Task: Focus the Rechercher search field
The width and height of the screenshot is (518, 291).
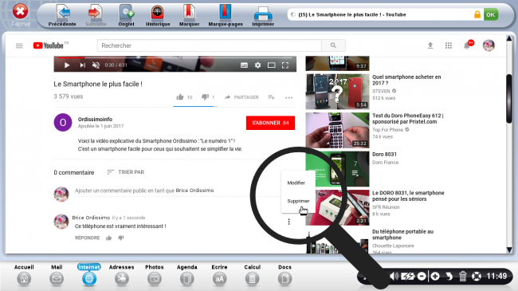Action: (209, 45)
